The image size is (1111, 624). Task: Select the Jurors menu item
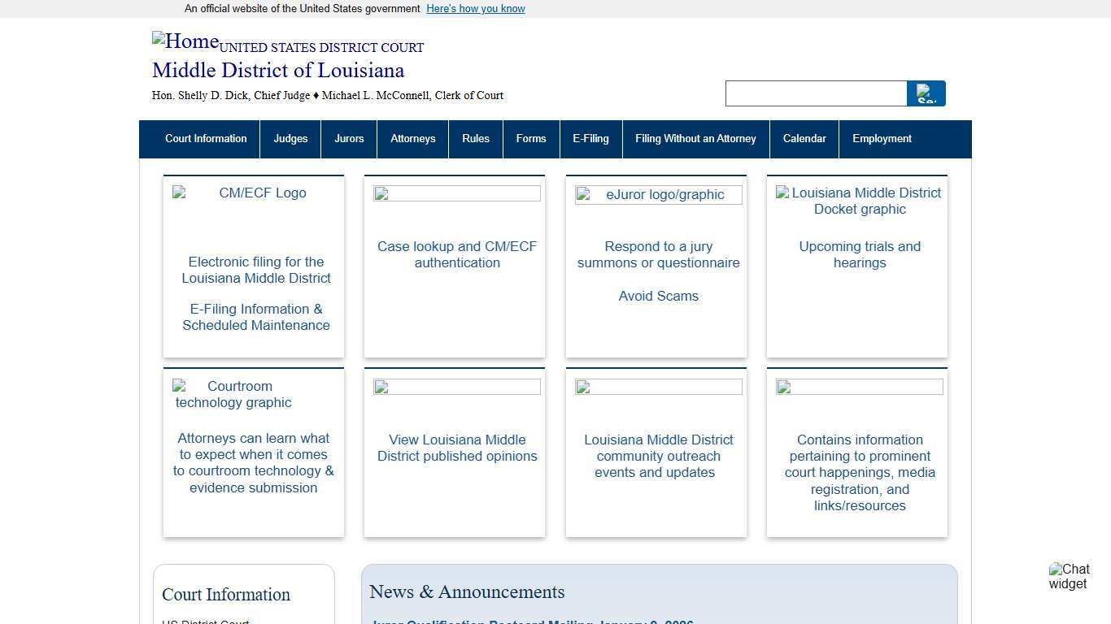[x=349, y=139]
